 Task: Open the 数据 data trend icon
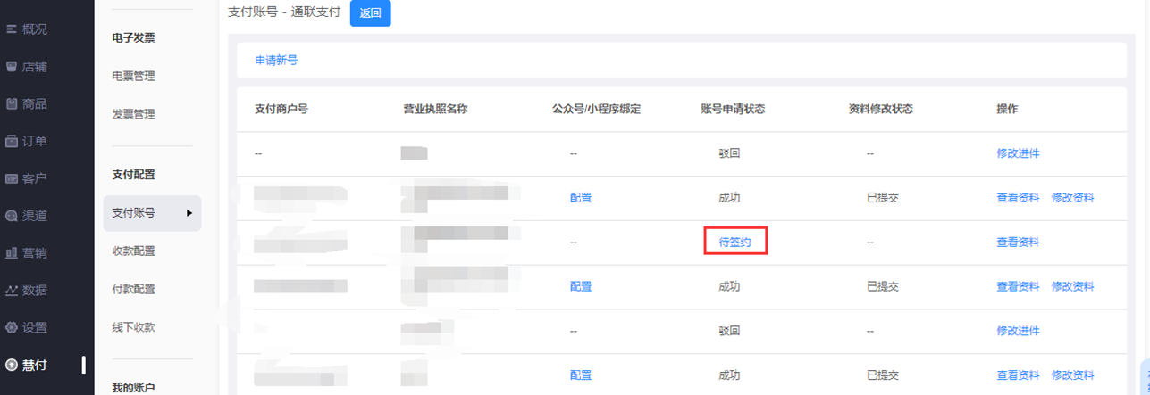(x=12, y=290)
